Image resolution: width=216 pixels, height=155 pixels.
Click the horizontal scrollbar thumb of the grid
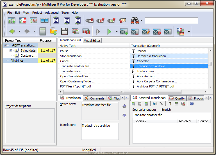(x=122, y=92)
